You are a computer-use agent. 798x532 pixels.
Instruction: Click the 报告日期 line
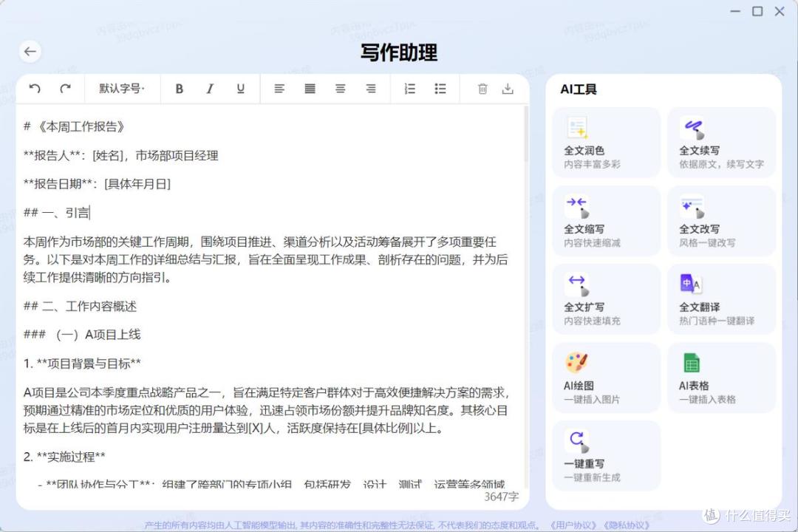[x=98, y=184]
